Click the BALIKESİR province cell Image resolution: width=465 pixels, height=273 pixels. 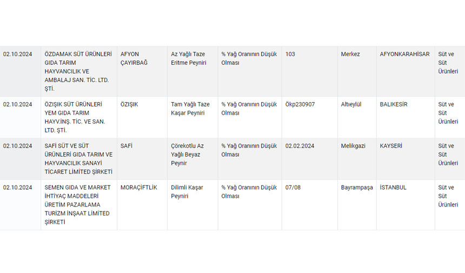click(394, 104)
